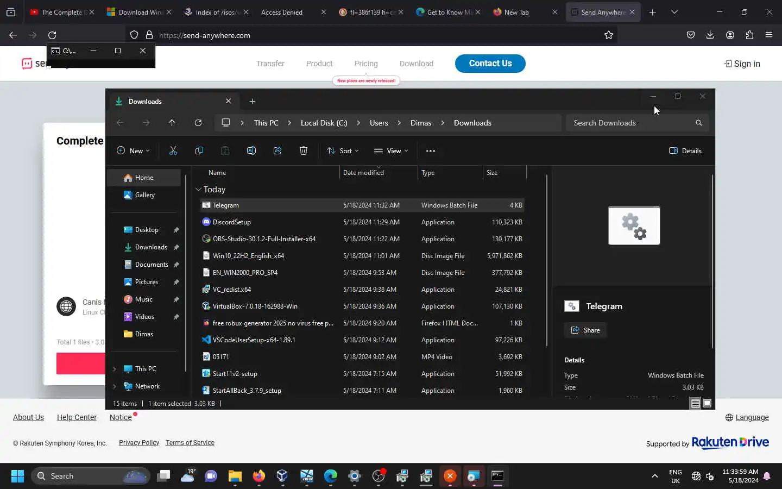
Task: Click Windows Start button on taskbar
Action: (x=17, y=476)
